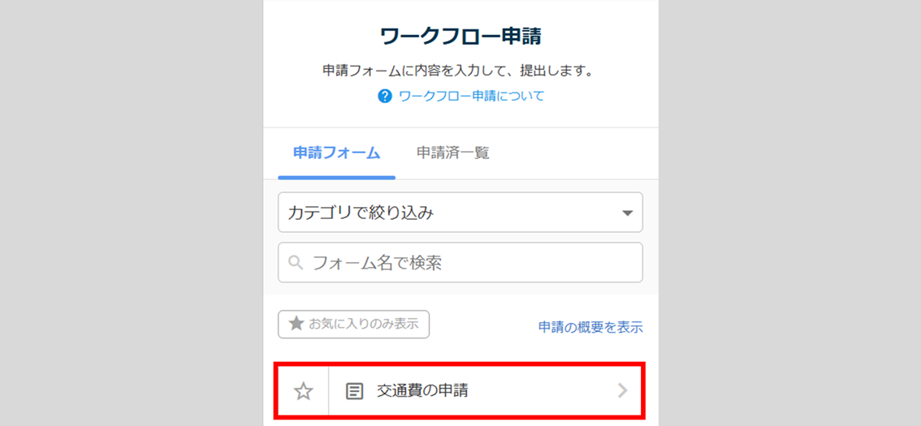
Task: Click the blue question mark help icon
Action: pyautogui.click(x=385, y=97)
